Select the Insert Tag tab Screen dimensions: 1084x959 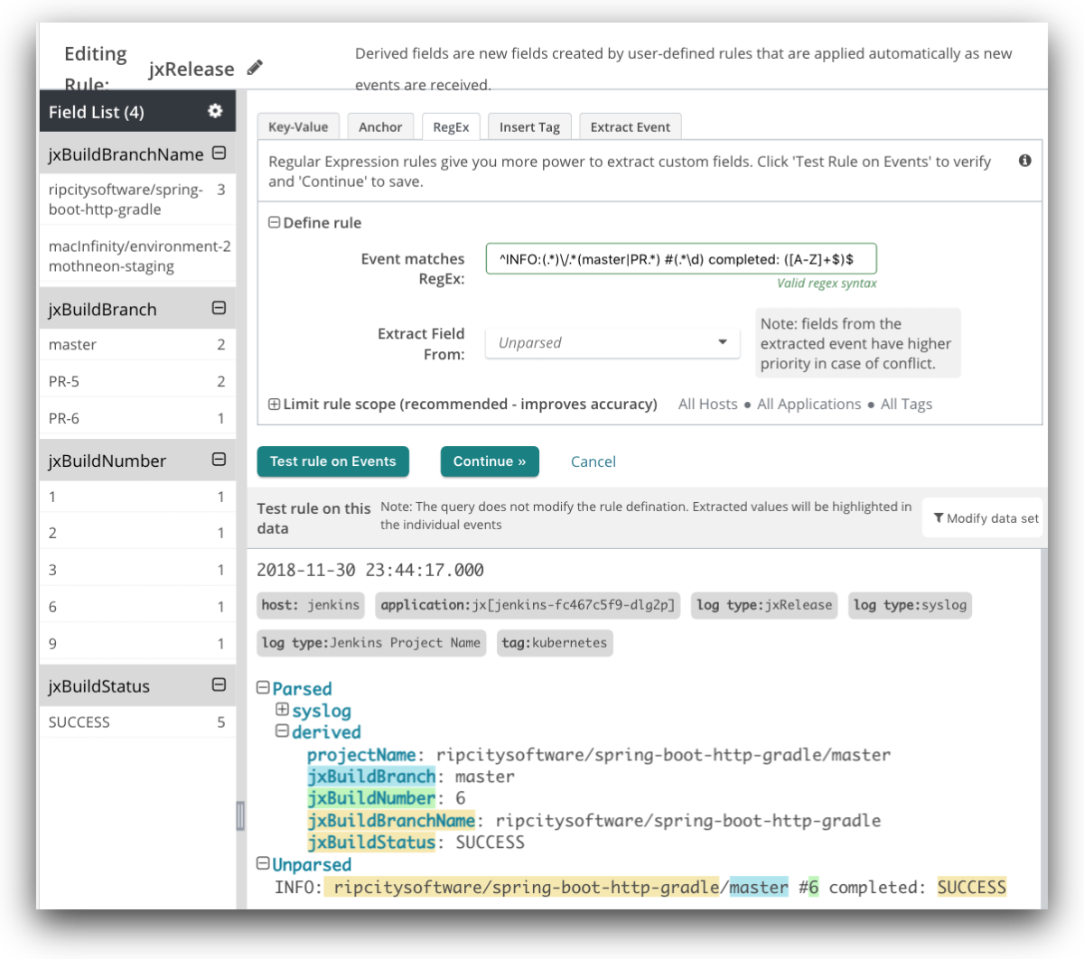click(x=529, y=126)
